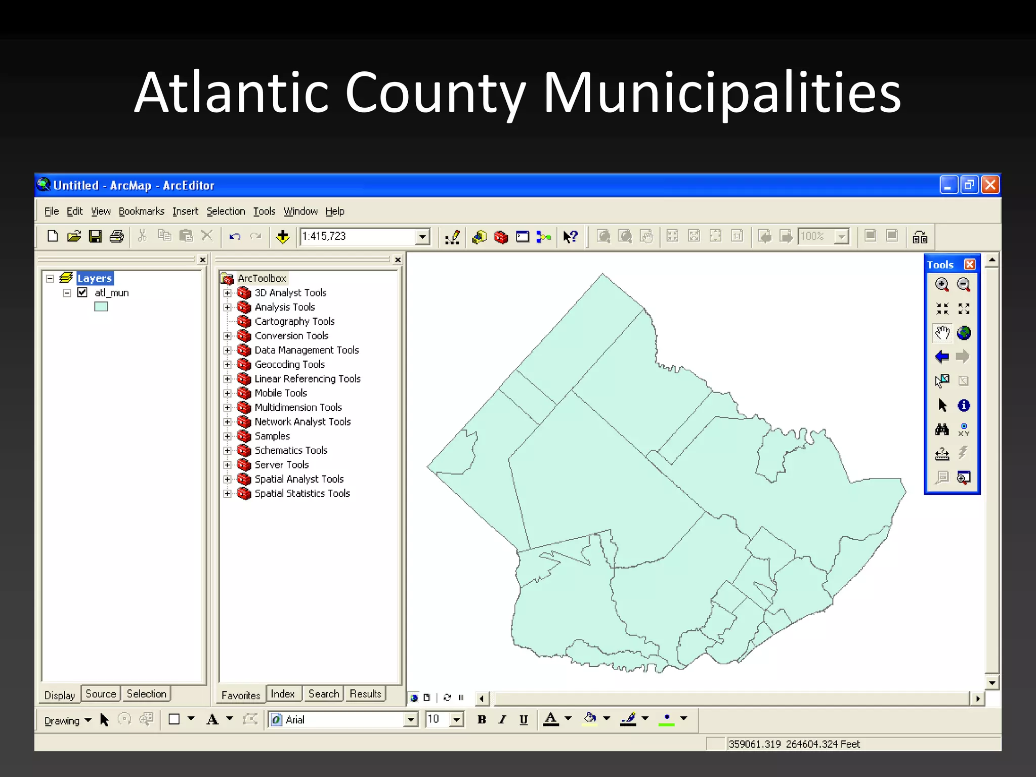Viewport: 1036px width, 777px height.
Task: Click Fixed Zoom Out arrows icon
Action: point(964,309)
